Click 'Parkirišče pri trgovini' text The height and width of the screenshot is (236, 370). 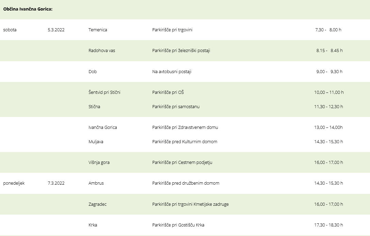[x=172, y=30]
